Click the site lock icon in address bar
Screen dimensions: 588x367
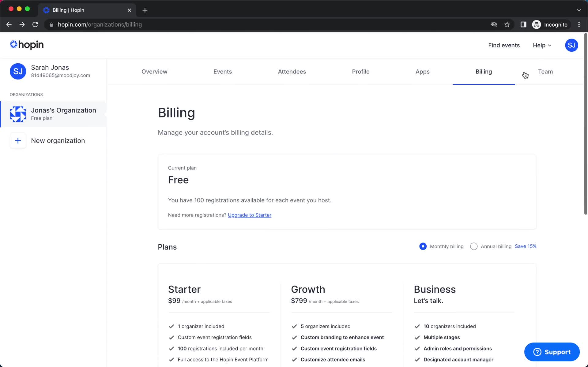pos(51,24)
